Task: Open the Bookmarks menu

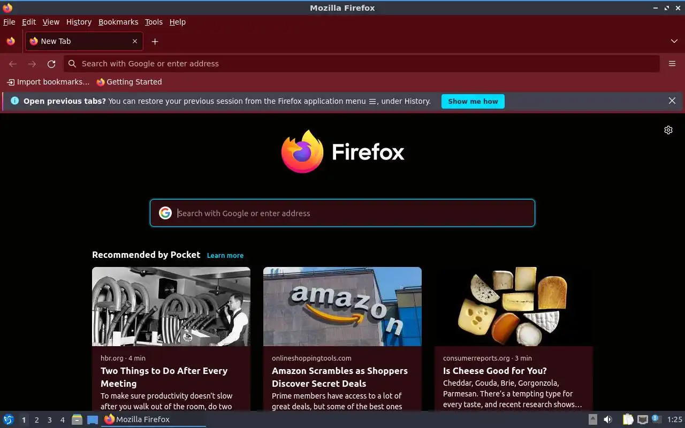Action: click(x=118, y=22)
